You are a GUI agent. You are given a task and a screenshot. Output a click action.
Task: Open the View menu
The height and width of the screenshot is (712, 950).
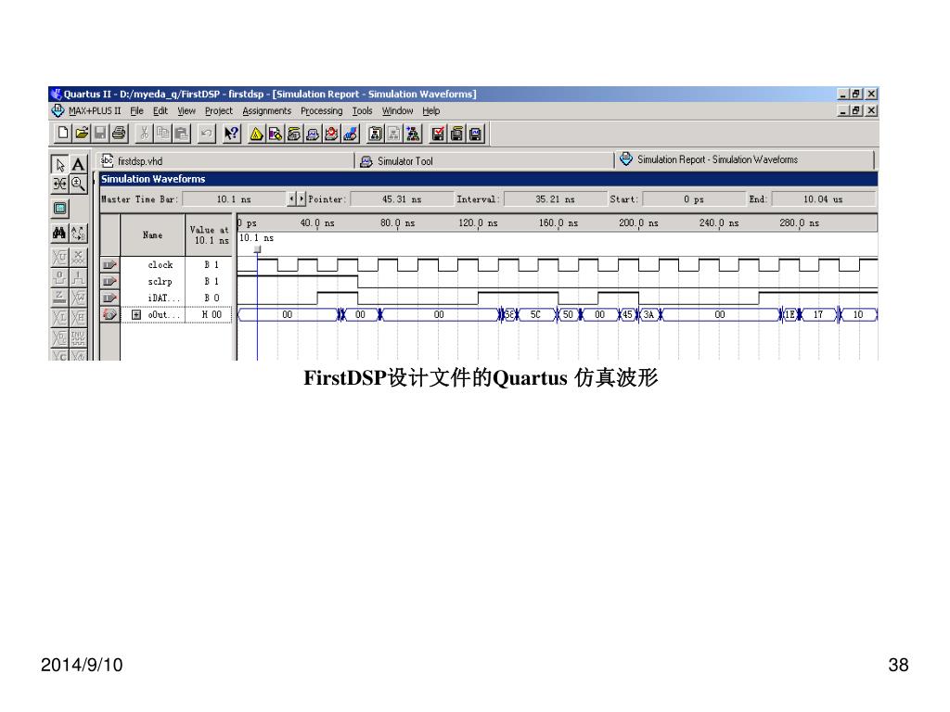coord(186,111)
